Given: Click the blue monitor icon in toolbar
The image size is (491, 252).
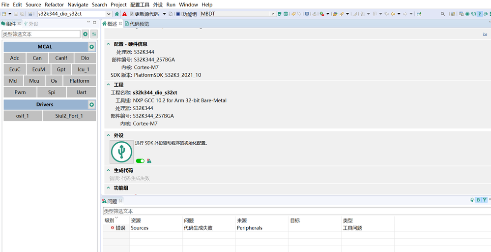Looking at the screenshot, I should coord(307,14).
